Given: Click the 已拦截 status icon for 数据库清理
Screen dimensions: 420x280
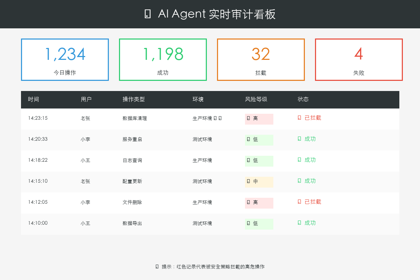Looking at the screenshot, I should click(x=299, y=118).
